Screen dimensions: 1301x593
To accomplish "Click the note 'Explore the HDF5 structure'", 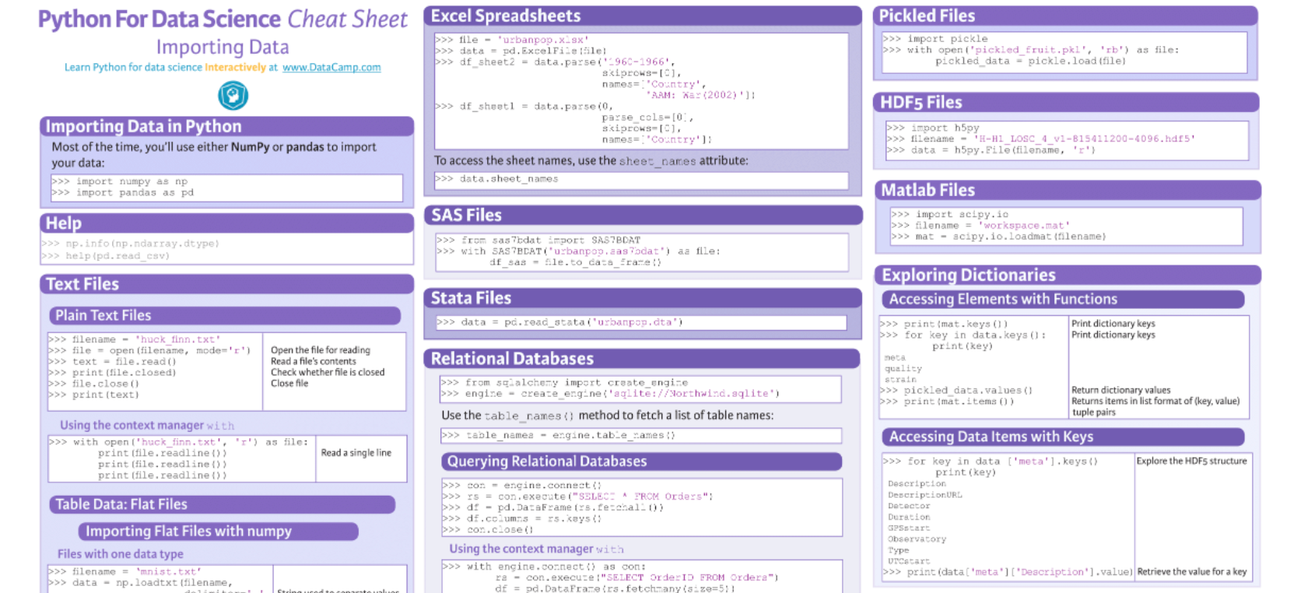I will (1191, 461).
